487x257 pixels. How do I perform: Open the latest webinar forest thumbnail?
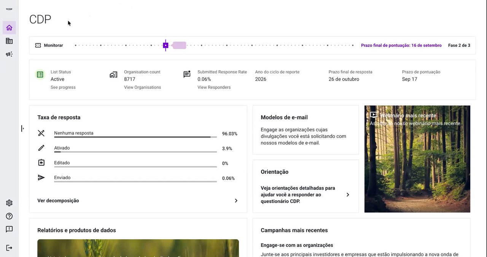tap(417, 159)
